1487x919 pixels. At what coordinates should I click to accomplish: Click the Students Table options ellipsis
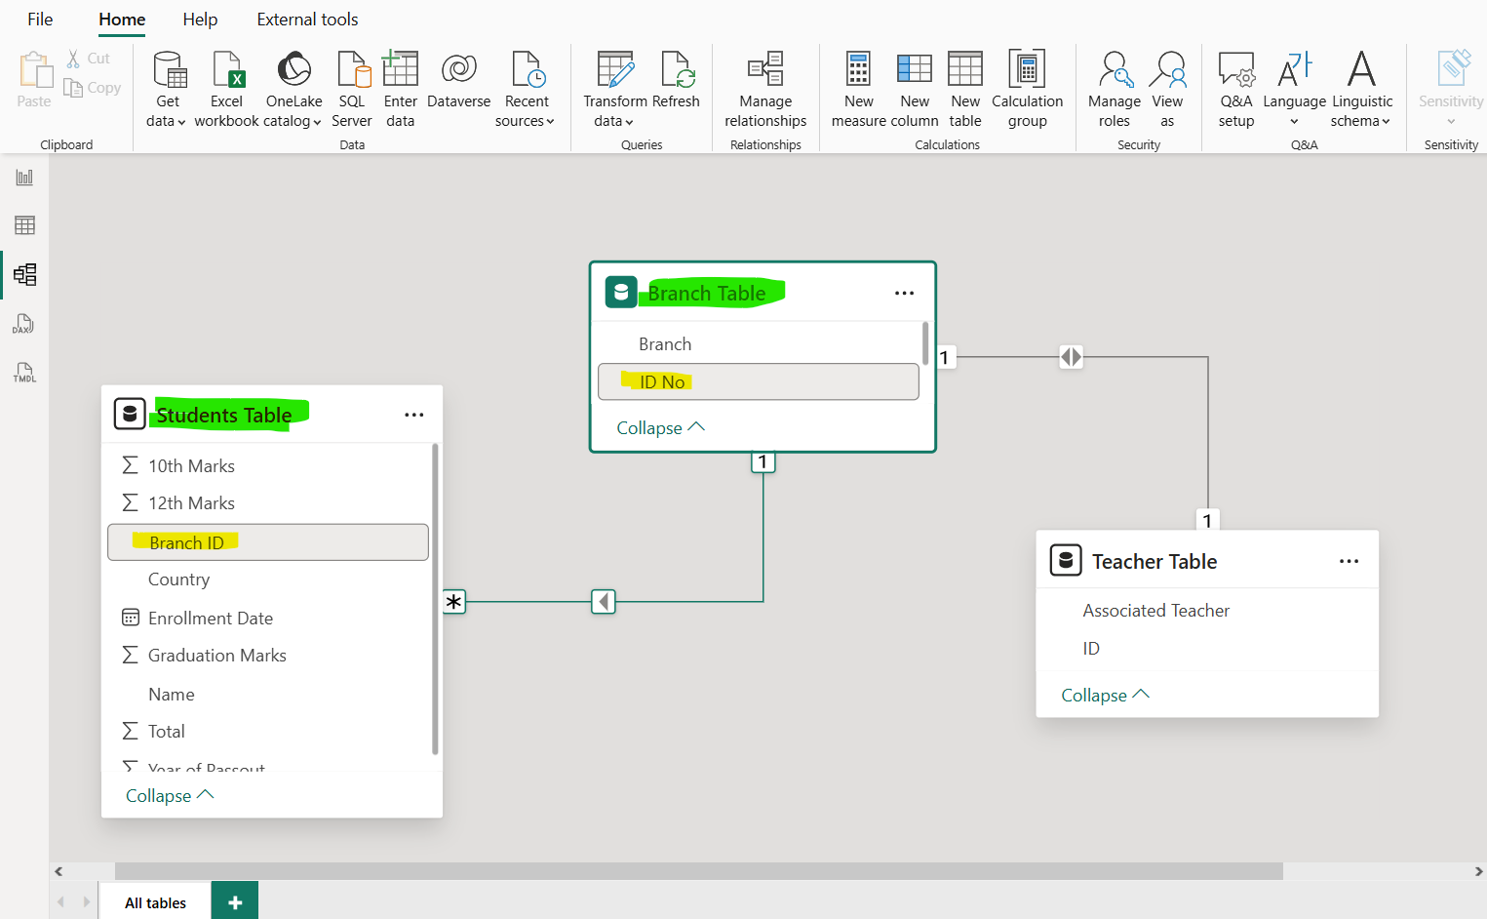(x=413, y=415)
